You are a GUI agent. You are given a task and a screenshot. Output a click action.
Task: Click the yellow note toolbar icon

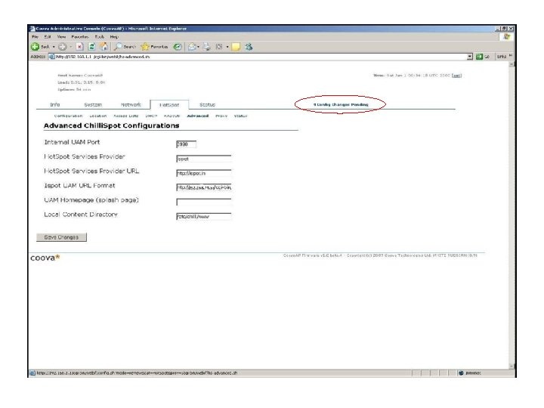[236, 47]
